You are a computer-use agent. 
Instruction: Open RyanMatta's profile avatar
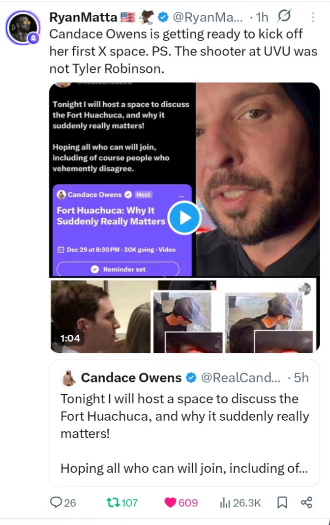(23, 28)
